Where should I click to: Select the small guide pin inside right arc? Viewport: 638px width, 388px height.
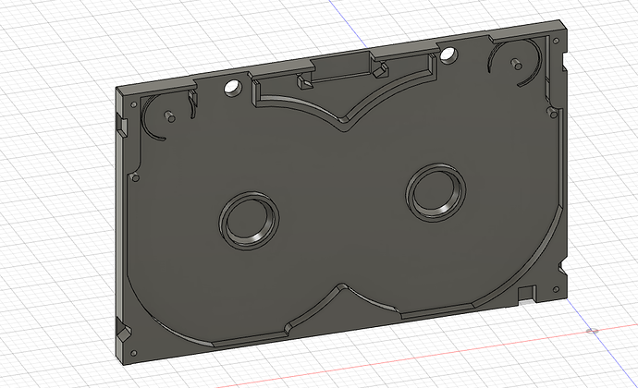pyautogui.click(x=516, y=65)
